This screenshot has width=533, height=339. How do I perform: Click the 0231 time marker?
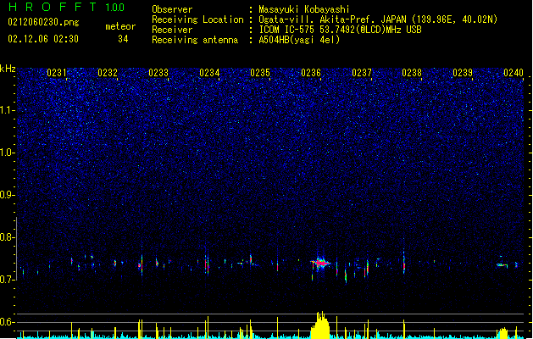coord(57,73)
